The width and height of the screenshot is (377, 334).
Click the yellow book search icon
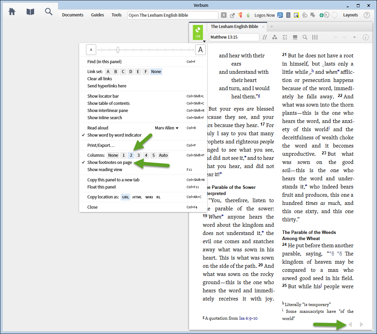click(296, 15)
